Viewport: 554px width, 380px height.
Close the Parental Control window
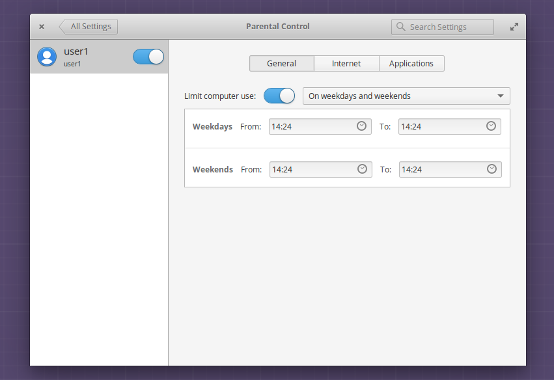click(x=42, y=27)
